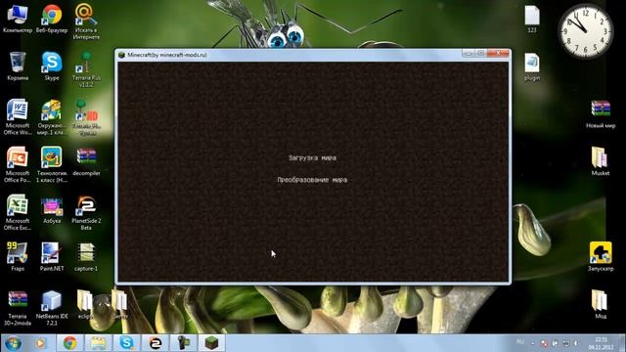Open the Веб-браузер Chrome desktop shortcut

[52, 19]
